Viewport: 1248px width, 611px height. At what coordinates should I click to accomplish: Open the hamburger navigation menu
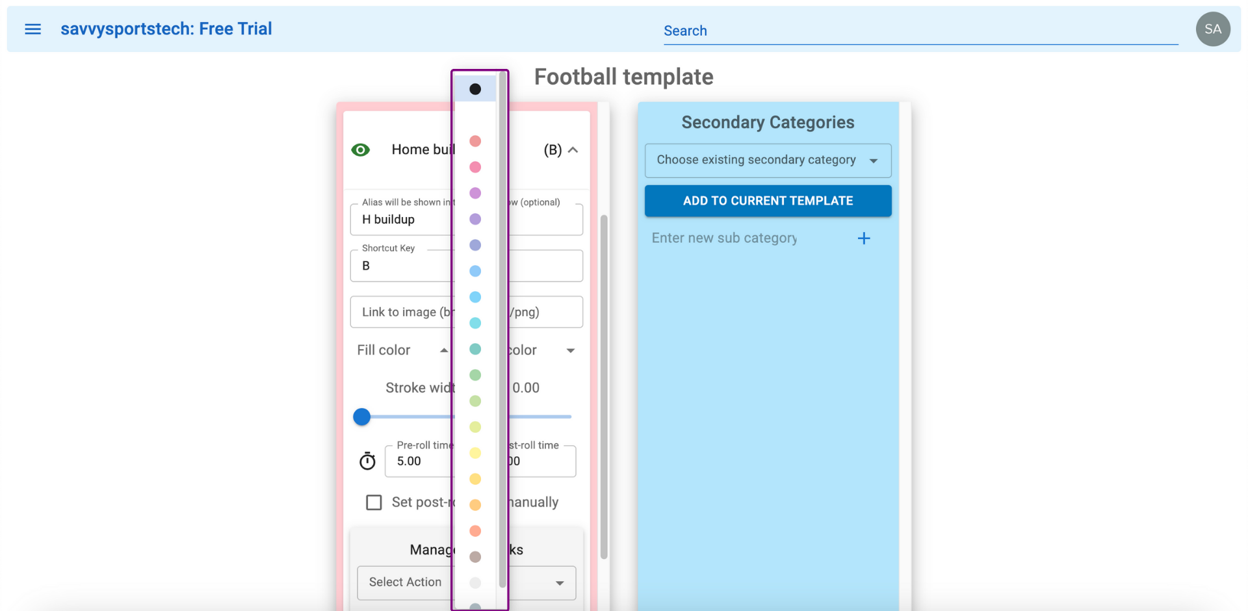tap(32, 29)
